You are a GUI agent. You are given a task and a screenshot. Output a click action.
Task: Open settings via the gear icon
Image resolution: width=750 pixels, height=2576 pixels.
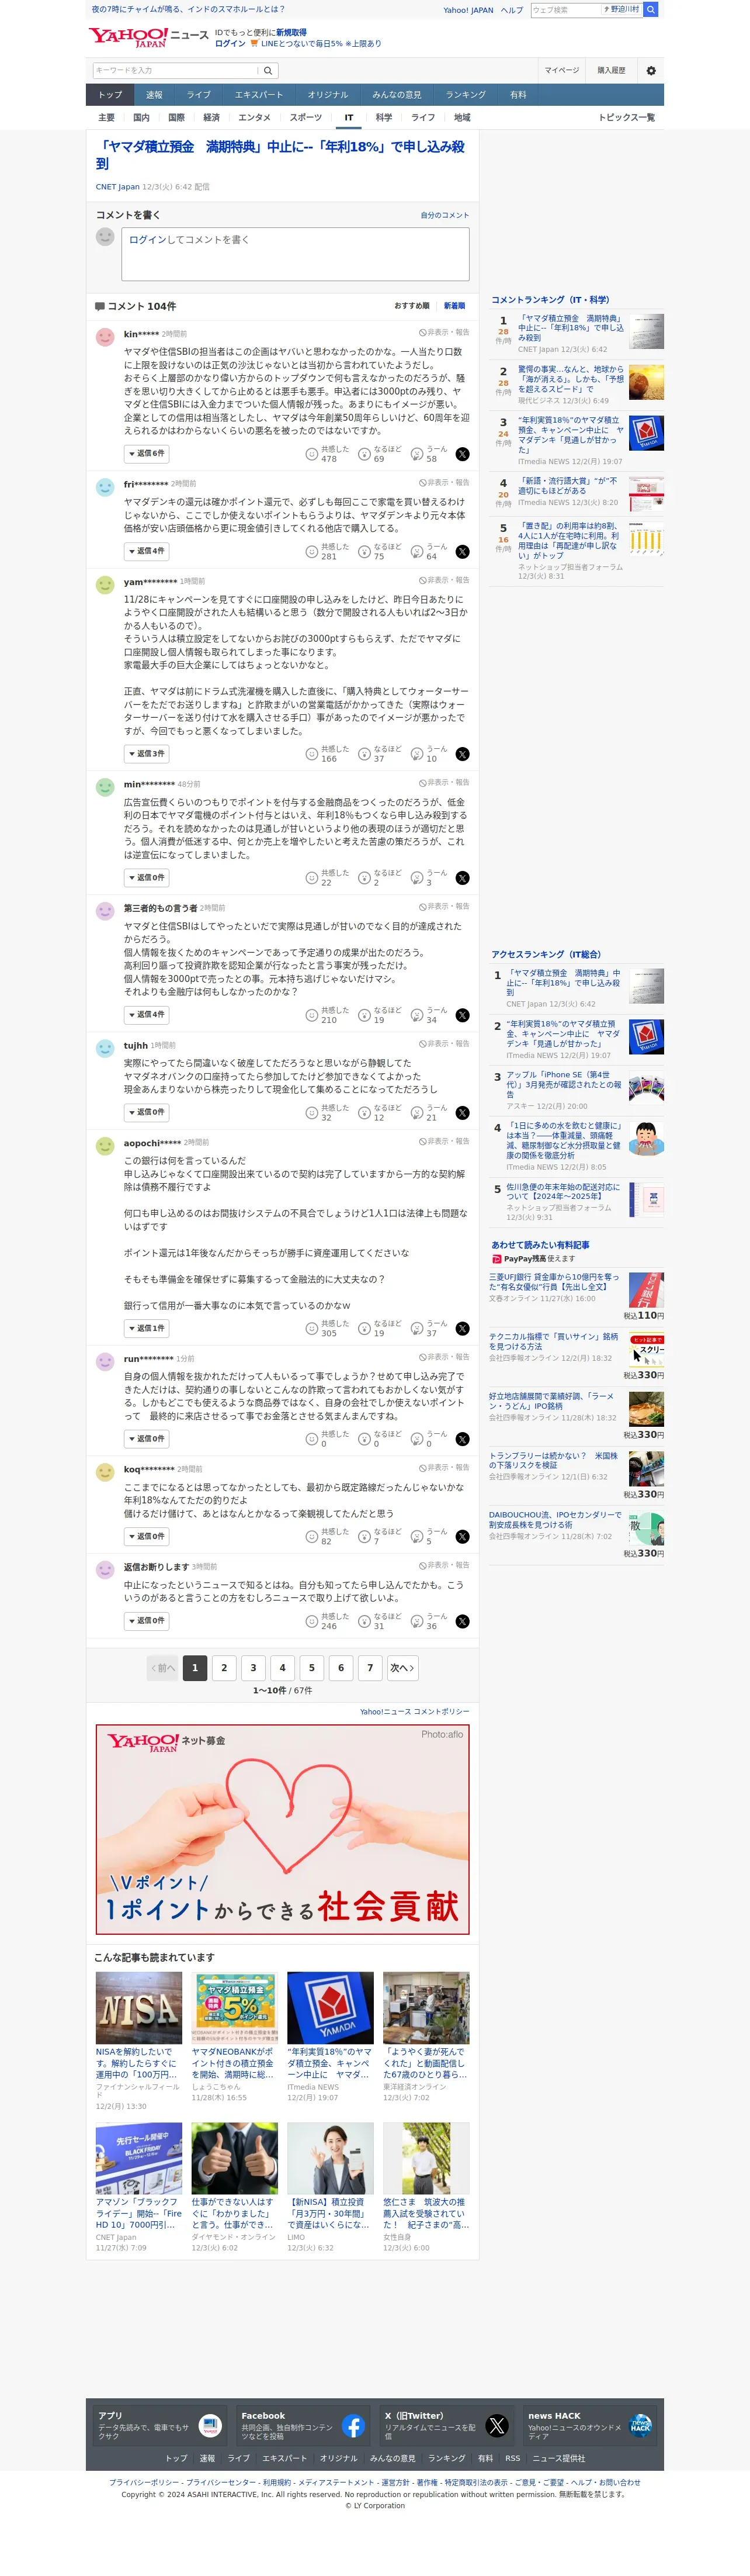pos(651,71)
